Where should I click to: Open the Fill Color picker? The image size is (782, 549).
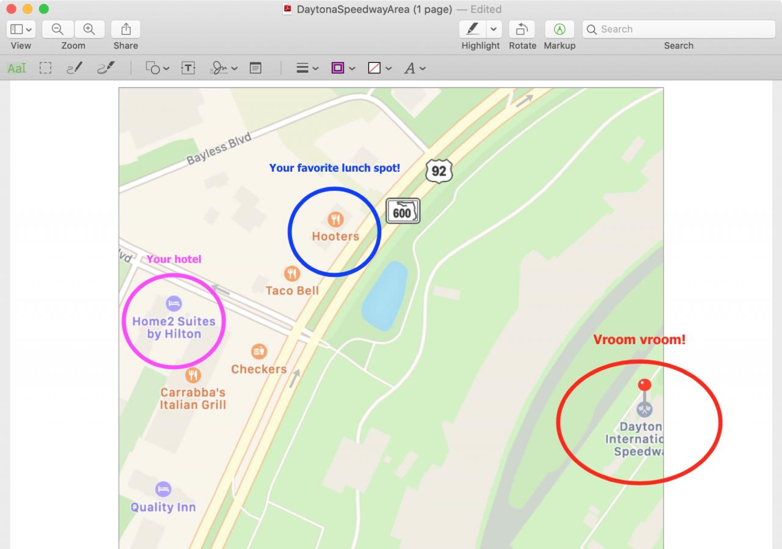[x=379, y=68]
